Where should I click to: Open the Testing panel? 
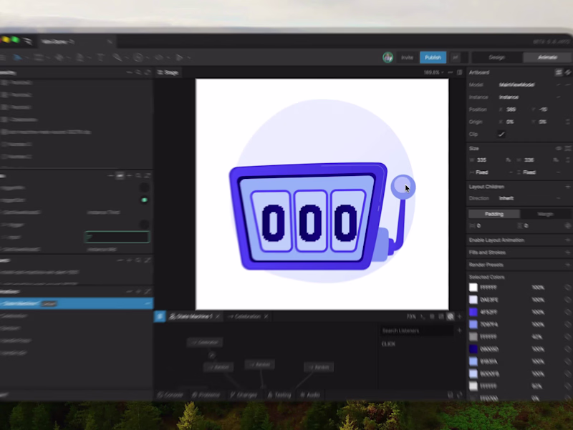(279, 395)
